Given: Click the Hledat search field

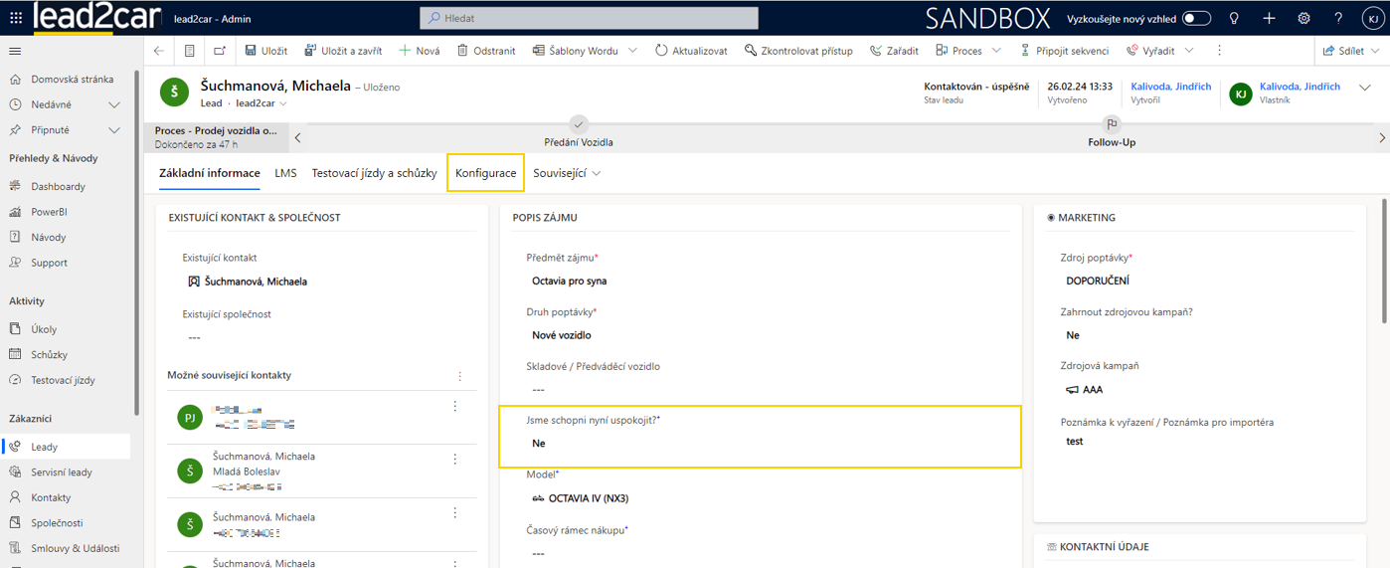Looking at the screenshot, I should tap(589, 18).
